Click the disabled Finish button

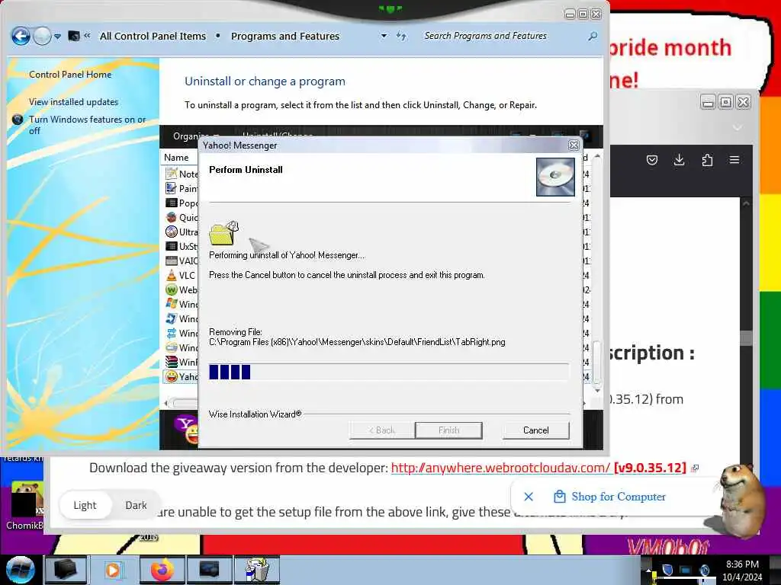[x=448, y=430]
